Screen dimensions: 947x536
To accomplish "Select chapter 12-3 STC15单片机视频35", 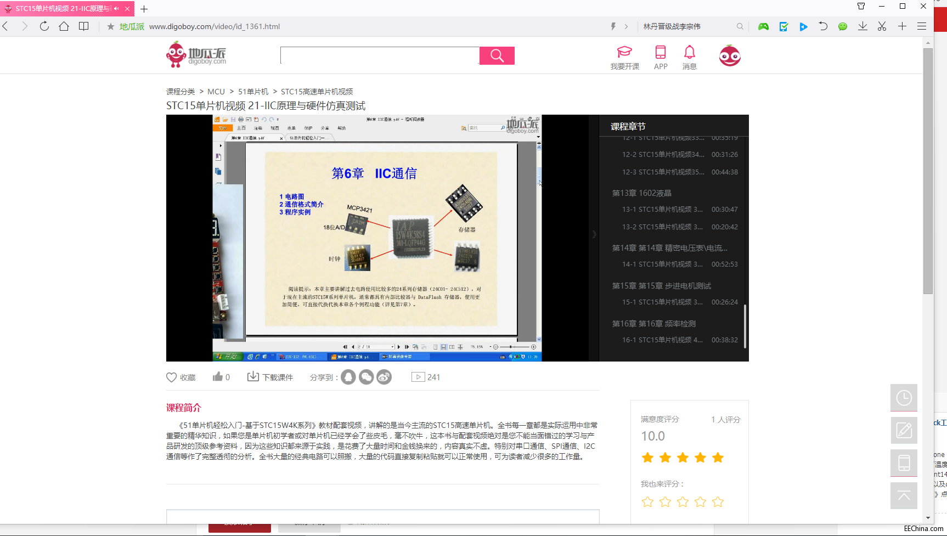I will (x=679, y=172).
